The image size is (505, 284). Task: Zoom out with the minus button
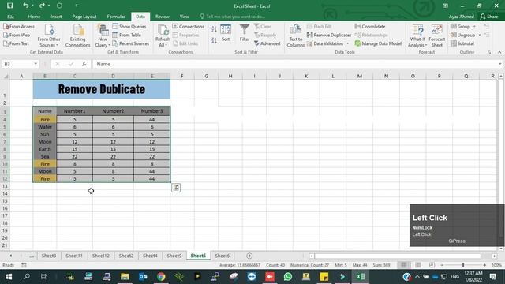[442, 265]
